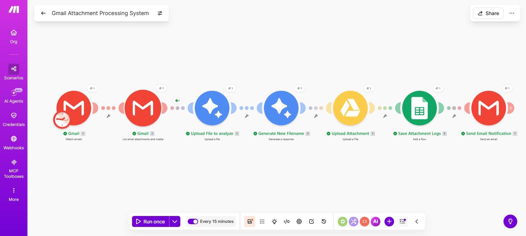Click Save Attachment Logs label

pos(420,133)
